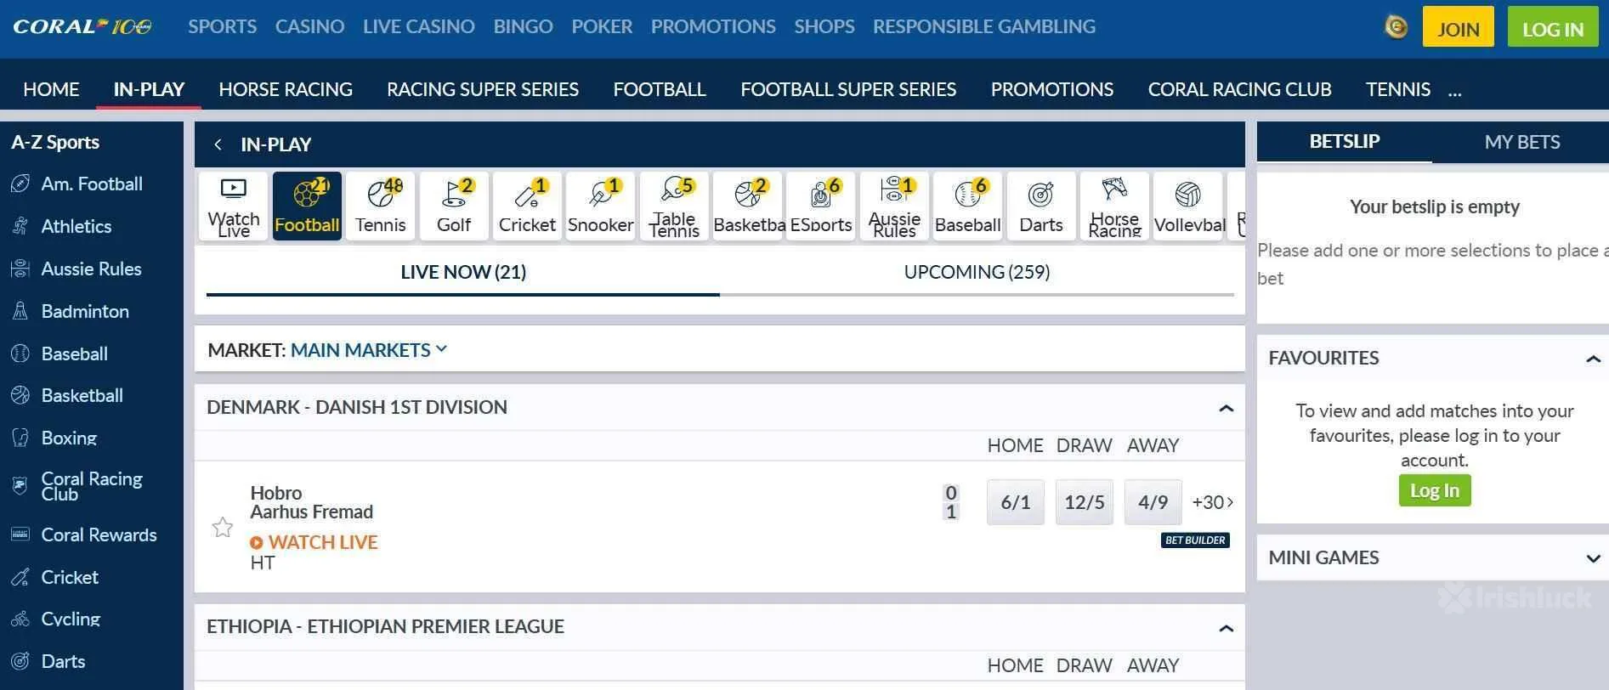This screenshot has width=1609, height=690.
Task: Collapse the Favourites panel
Action: [1593, 359]
